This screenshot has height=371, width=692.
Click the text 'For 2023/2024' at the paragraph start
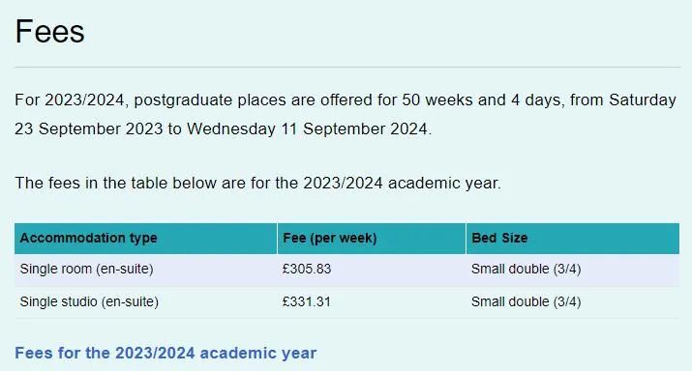pyautogui.click(x=72, y=100)
